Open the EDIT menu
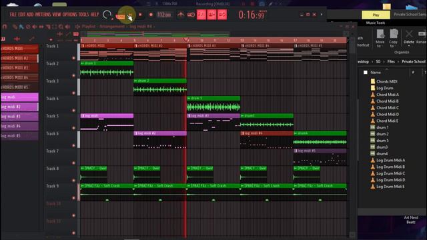Viewport: 427px width, 240px height. (22, 15)
